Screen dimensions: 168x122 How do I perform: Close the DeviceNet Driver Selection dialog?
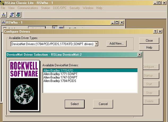click(x=140, y=55)
